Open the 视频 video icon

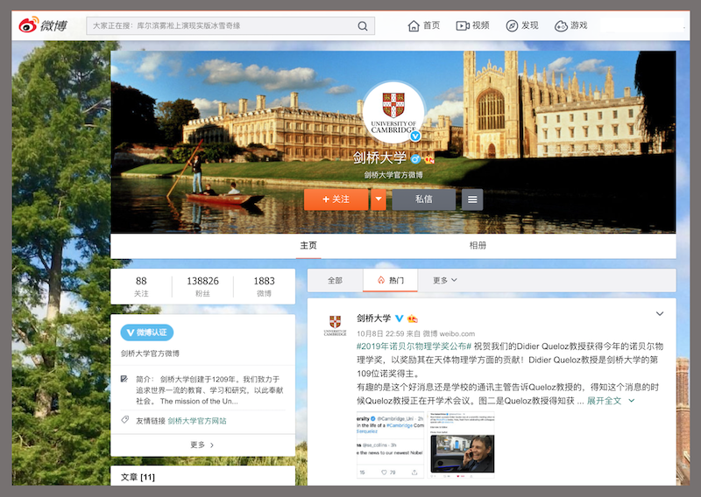[x=463, y=25]
